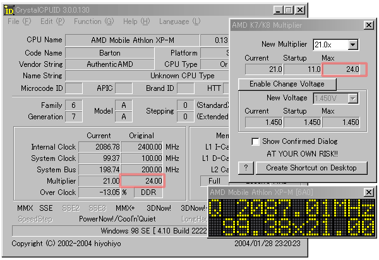The height and width of the screenshot is (260, 379).
Task: Click the question mark help button
Action: 246,167
